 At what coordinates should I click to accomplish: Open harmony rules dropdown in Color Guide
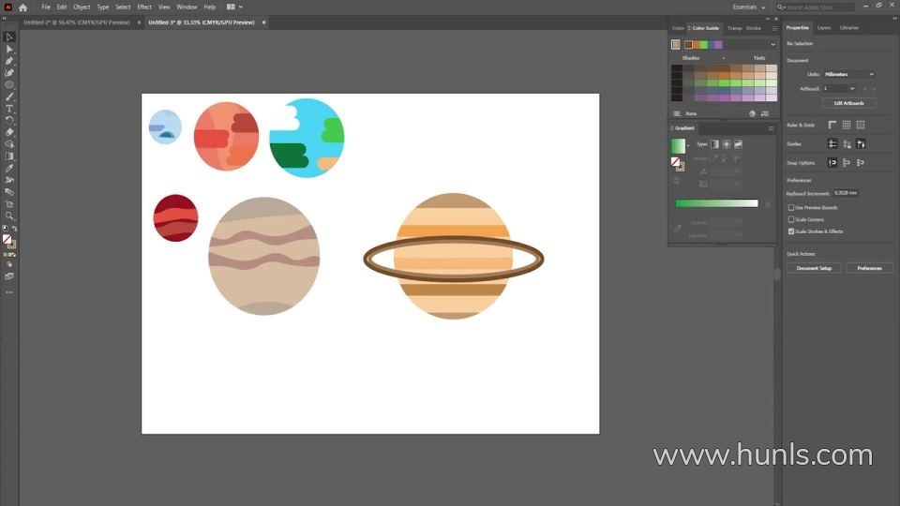(772, 45)
